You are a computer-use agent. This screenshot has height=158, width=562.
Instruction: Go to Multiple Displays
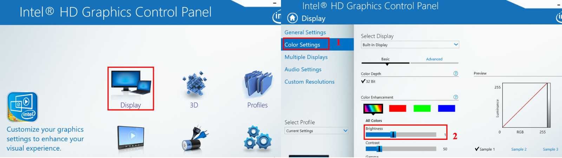point(306,57)
